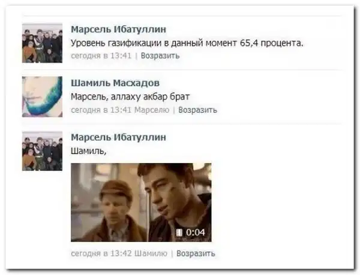Screen dimensions: 360x275
Task: Click the blue-bearded avatar of Шамиль
Action: [x=42, y=96]
